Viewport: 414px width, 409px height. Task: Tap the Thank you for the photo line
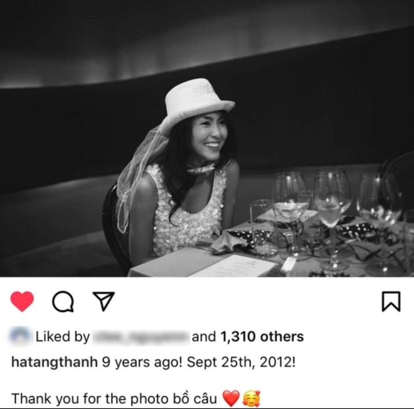(x=114, y=398)
